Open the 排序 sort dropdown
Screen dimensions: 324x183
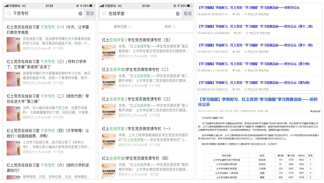coord(170,27)
